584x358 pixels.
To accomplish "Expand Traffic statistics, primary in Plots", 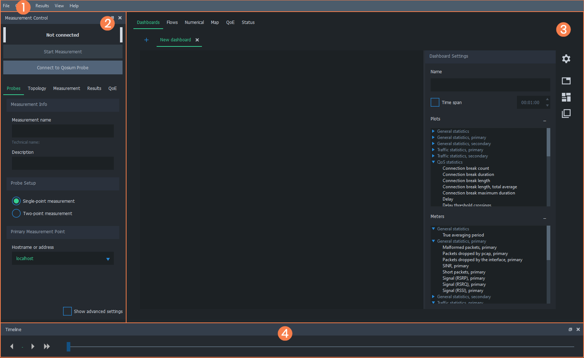I will pyautogui.click(x=433, y=150).
